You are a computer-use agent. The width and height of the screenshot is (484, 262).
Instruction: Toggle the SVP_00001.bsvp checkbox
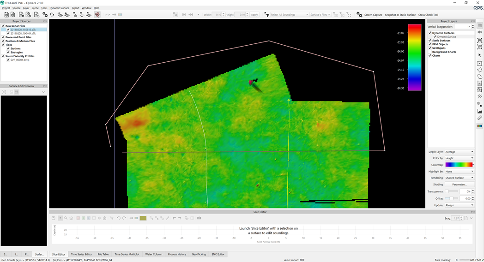tap(8, 60)
